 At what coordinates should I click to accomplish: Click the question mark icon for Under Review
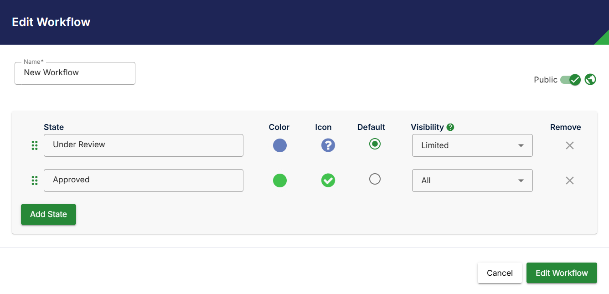pyautogui.click(x=328, y=145)
